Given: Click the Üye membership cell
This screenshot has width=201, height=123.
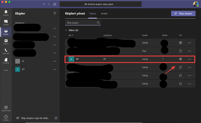Looking at the screenshot, I should 144,51.
